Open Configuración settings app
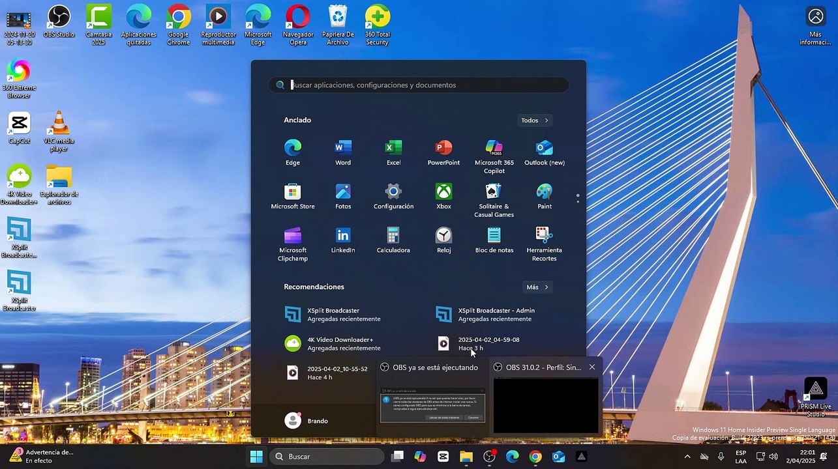The image size is (838, 469). pyautogui.click(x=393, y=197)
